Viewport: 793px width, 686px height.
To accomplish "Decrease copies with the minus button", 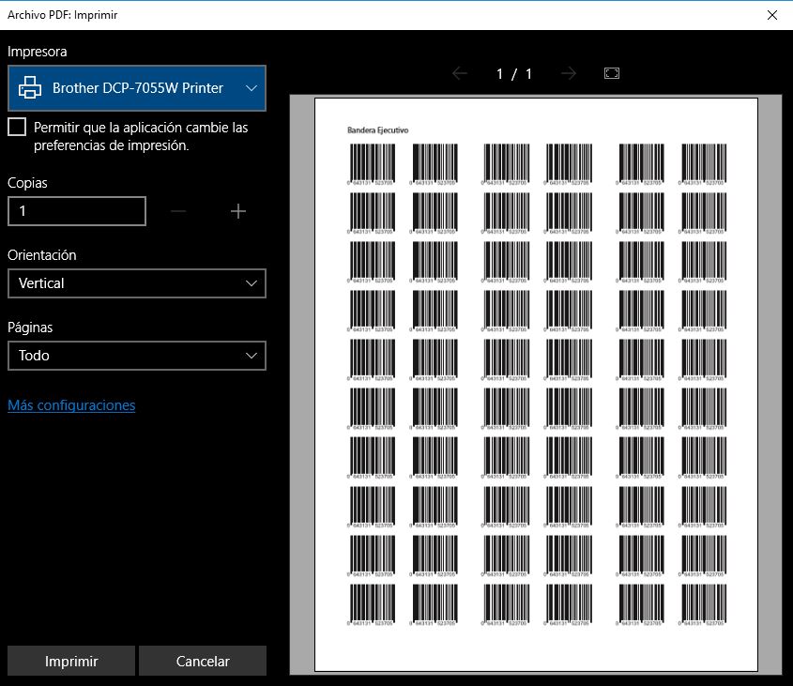I will (178, 211).
